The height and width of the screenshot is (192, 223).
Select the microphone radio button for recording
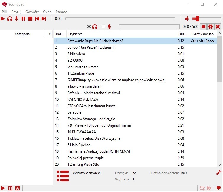point(103,27)
